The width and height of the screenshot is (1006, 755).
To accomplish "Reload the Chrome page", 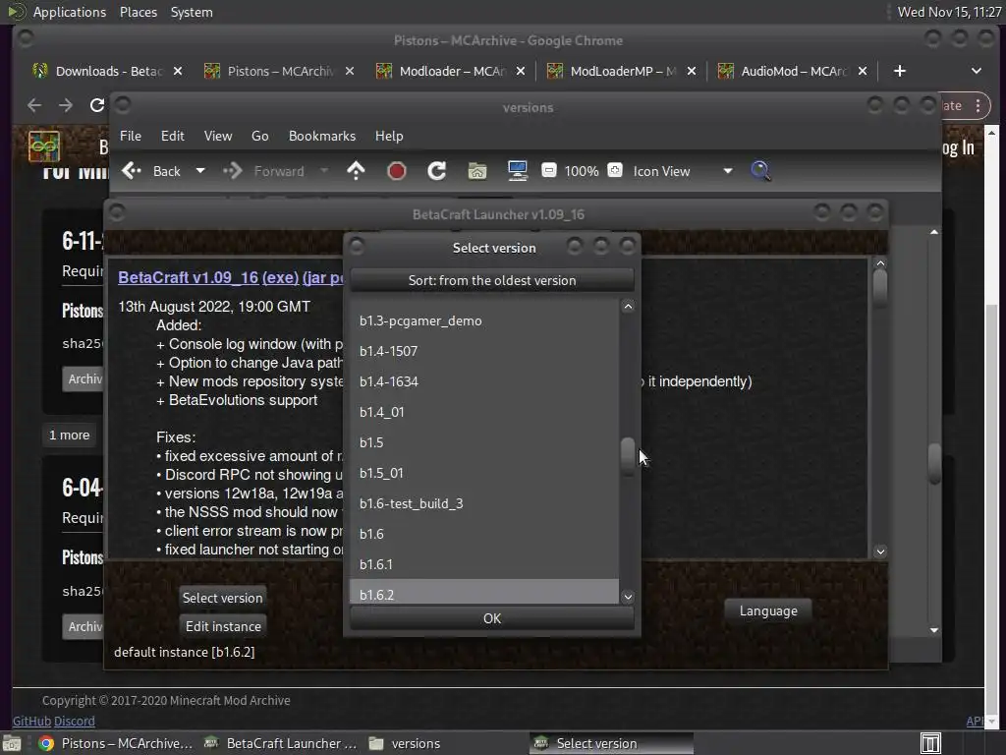I will (x=97, y=105).
